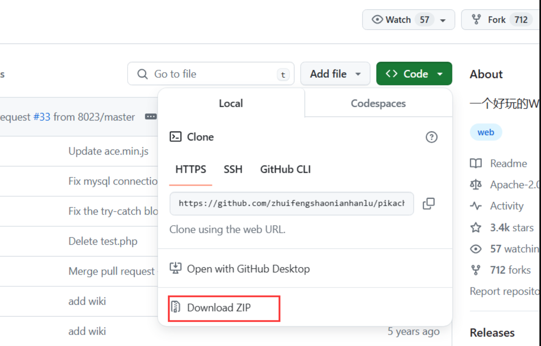Click the Watch eye icon
Viewport: 541px width, 346px height.
coord(377,20)
